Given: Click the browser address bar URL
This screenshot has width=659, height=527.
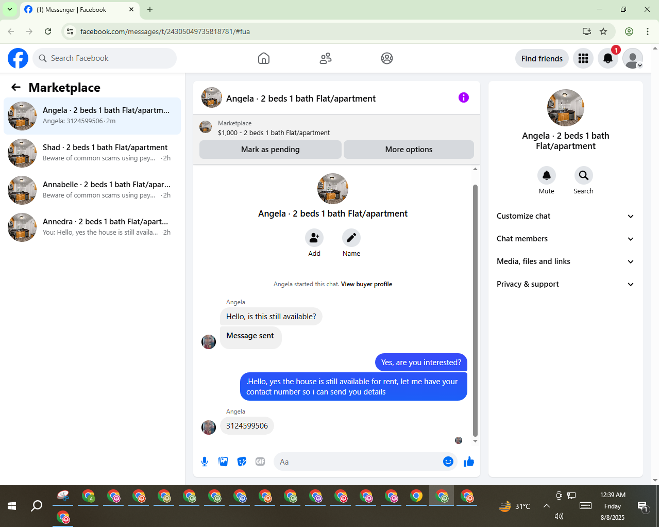Looking at the screenshot, I should [x=165, y=31].
